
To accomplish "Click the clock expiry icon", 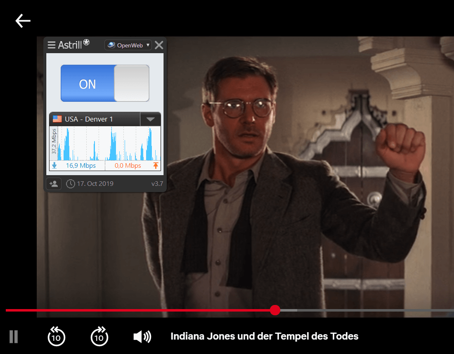I will pyautogui.click(x=70, y=184).
